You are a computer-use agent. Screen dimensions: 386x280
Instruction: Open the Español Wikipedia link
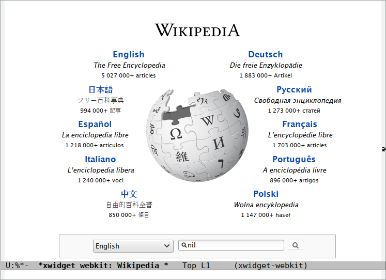[95, 125]
